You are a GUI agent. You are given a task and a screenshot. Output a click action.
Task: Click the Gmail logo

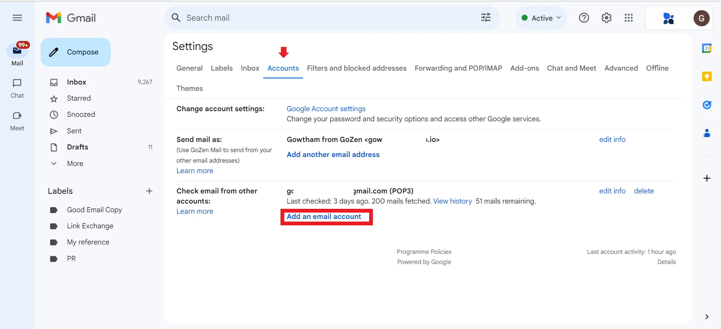coord(71,18)
